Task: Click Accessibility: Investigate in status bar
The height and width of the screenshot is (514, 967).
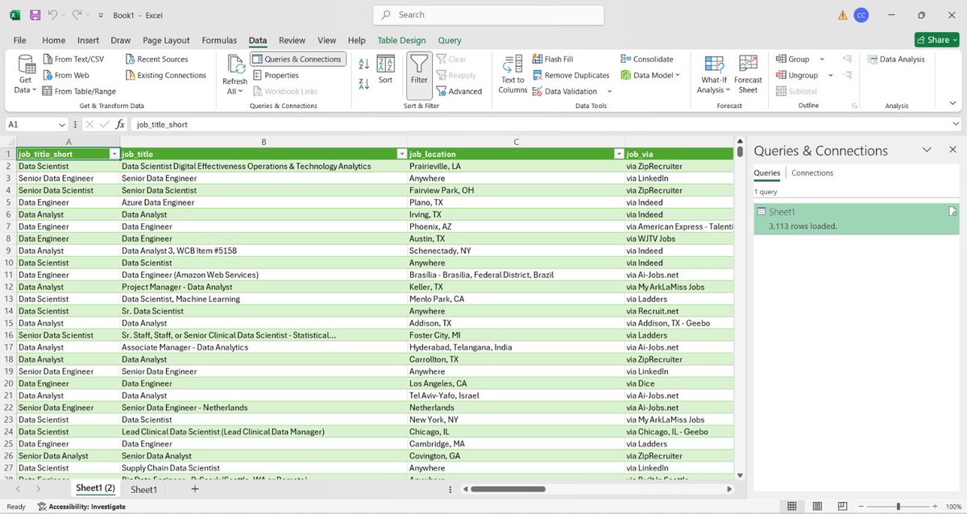Action: point(80,507)
